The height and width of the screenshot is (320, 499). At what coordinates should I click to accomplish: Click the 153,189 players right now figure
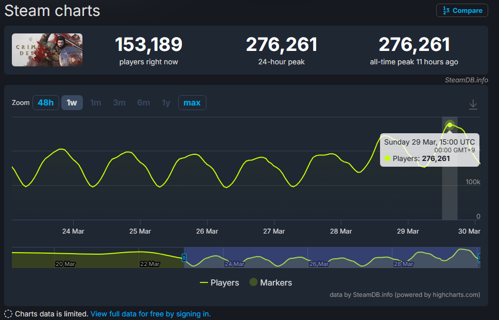tap(149, 45)
